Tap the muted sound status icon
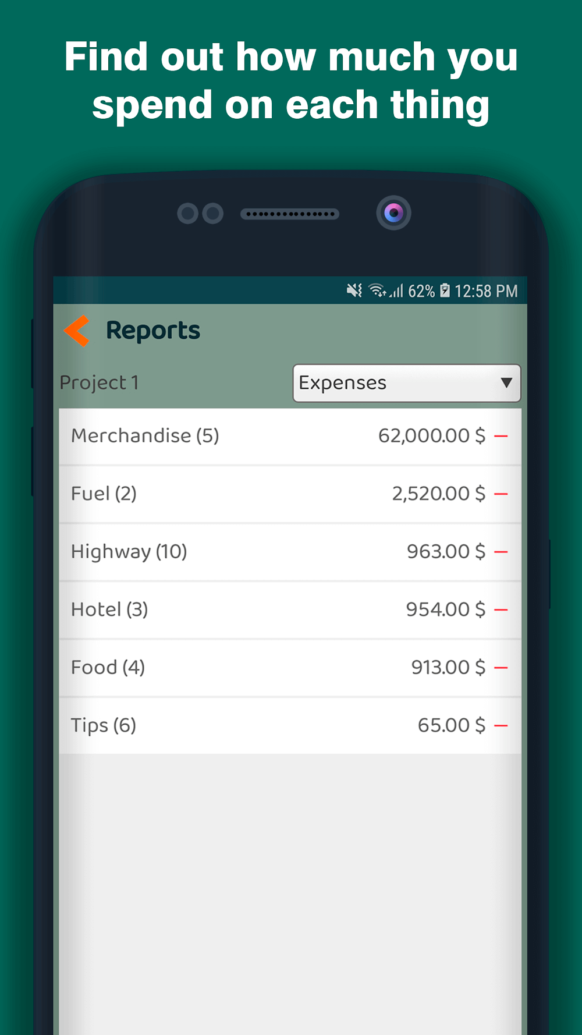Screen dimensions: 582x1035 point(354,290)
